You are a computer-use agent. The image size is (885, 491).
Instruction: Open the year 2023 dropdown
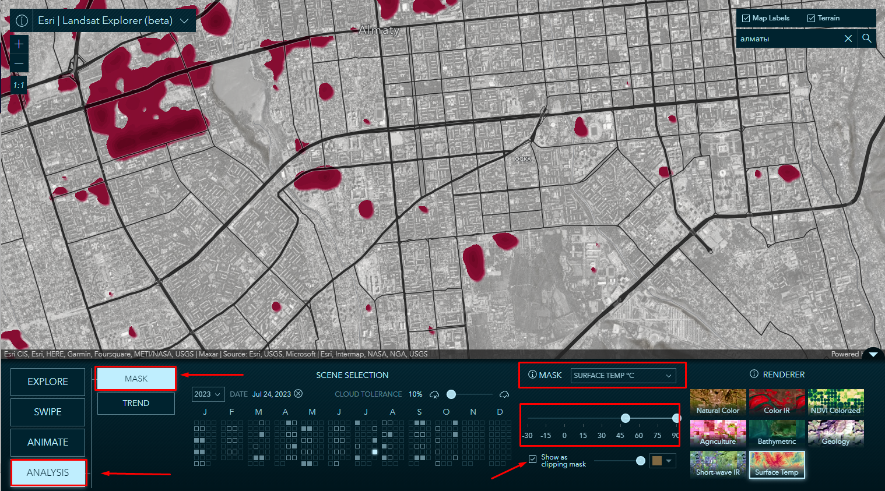coord(208,394)
